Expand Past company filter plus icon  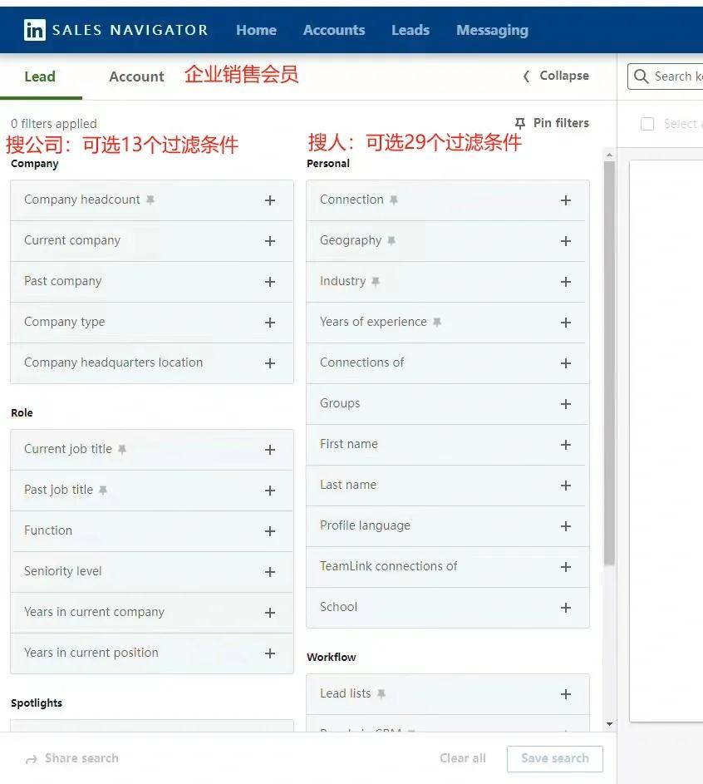click(x=270, y=282)
